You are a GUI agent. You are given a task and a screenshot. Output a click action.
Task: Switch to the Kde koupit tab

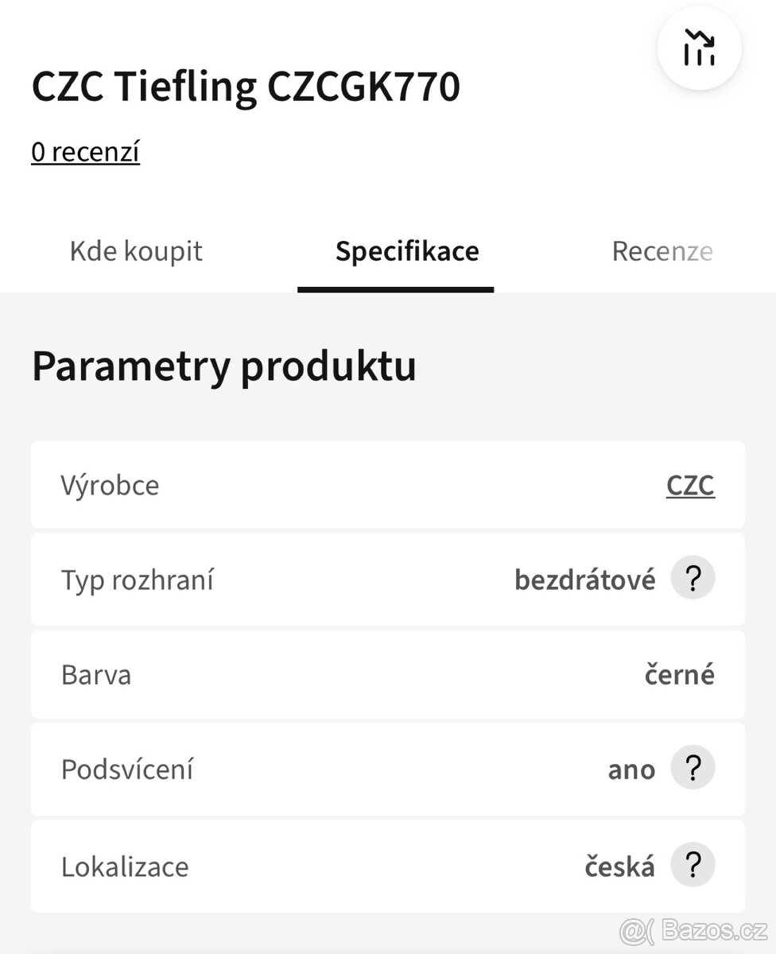pos(136,251)
